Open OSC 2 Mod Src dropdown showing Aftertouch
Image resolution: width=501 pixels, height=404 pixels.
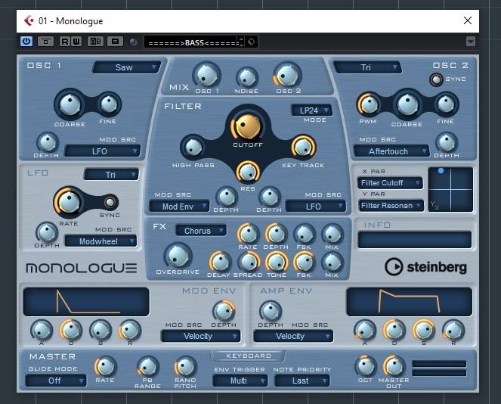[x=391, y=151]
